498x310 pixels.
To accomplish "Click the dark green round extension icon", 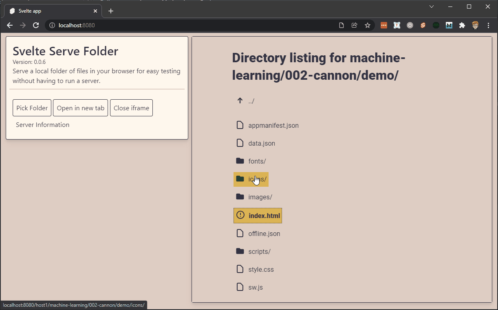I will (x=436, y=25).
